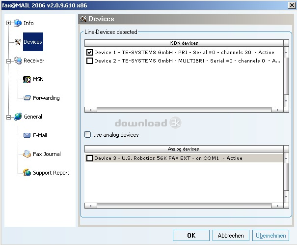Check Device 3 U.S. Robotics checkbox
Viewport: 297px width, 245px height.
pos(89,158)
